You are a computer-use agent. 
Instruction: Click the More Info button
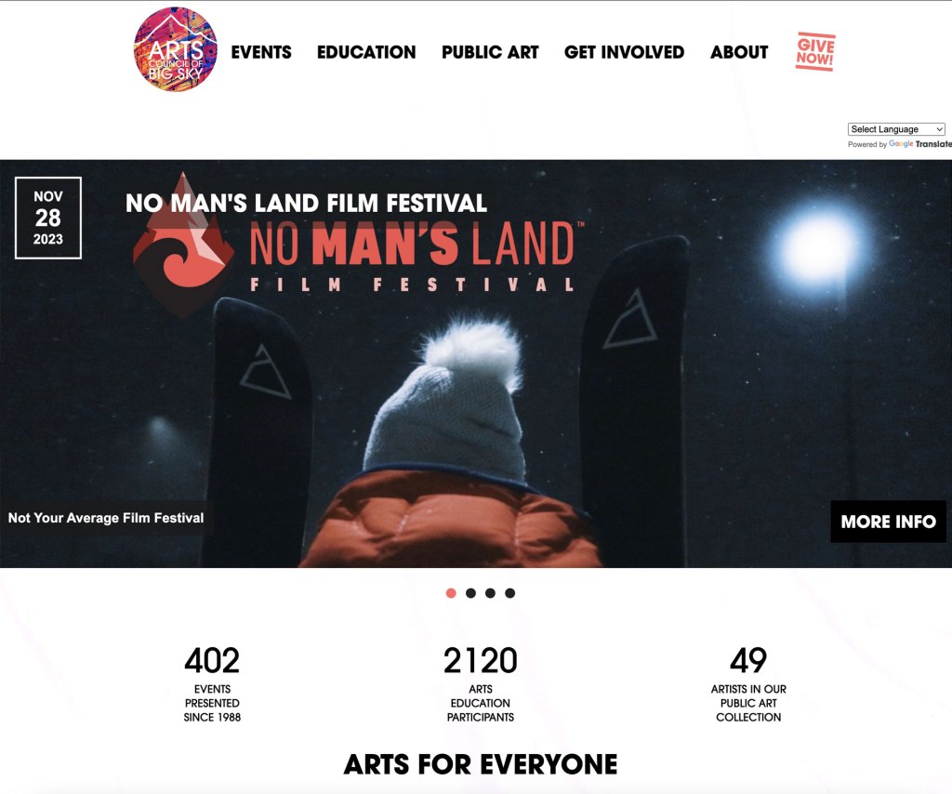click(x=888, y=522)
